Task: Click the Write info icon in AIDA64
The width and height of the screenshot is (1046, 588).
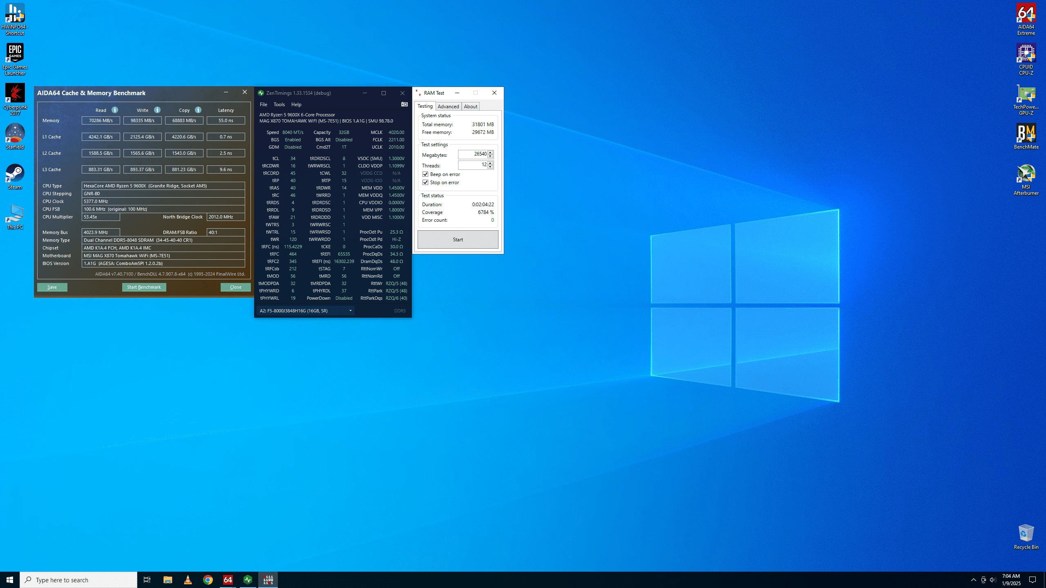Action: tap(157, 110)
